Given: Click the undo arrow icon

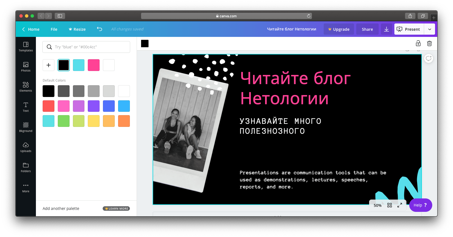Looking at the screenshot, I should coord(100,29).
